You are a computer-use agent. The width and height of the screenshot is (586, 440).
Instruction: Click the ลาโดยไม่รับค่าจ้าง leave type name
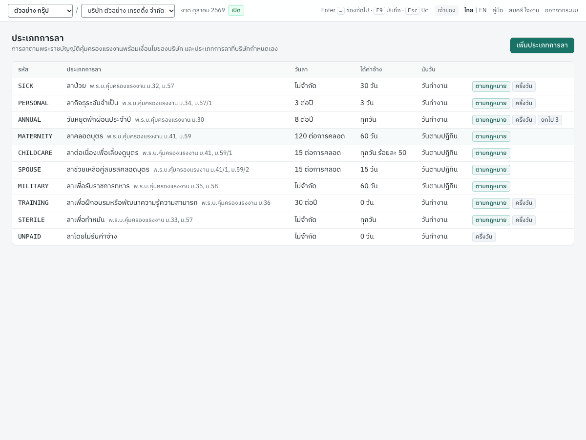click(x=92, y=237)
